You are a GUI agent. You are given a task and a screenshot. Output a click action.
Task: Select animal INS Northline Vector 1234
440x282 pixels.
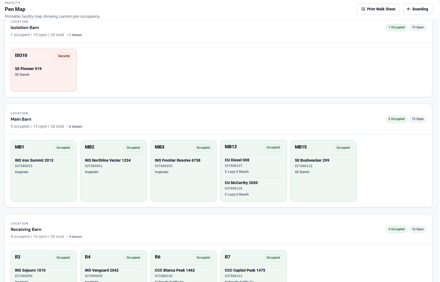pos(108,160)
